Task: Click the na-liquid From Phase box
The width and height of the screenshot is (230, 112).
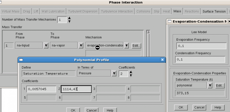Action: (29, 45)
